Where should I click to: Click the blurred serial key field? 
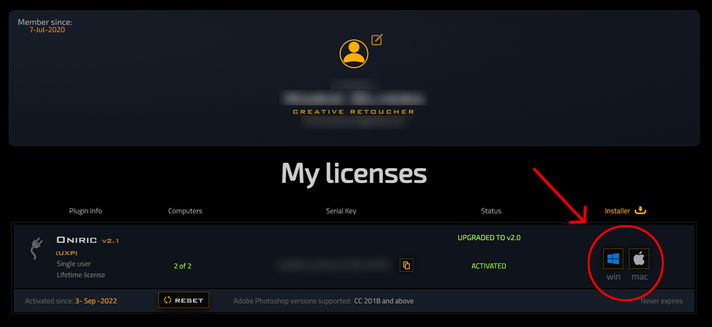(335, 265)
